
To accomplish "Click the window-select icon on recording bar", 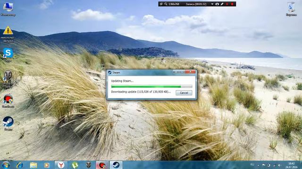I will click(x=161, y=4).
